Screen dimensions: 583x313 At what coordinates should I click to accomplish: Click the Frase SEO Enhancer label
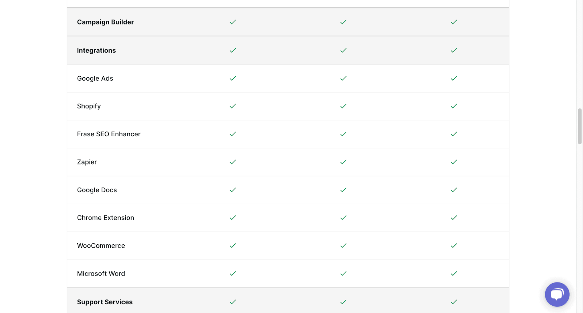coord(109,134)
